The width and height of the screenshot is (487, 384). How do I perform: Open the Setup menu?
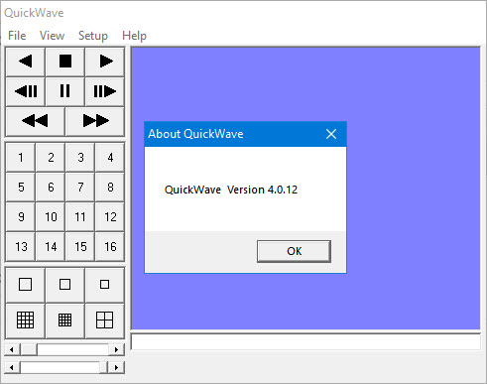point(93,36)
